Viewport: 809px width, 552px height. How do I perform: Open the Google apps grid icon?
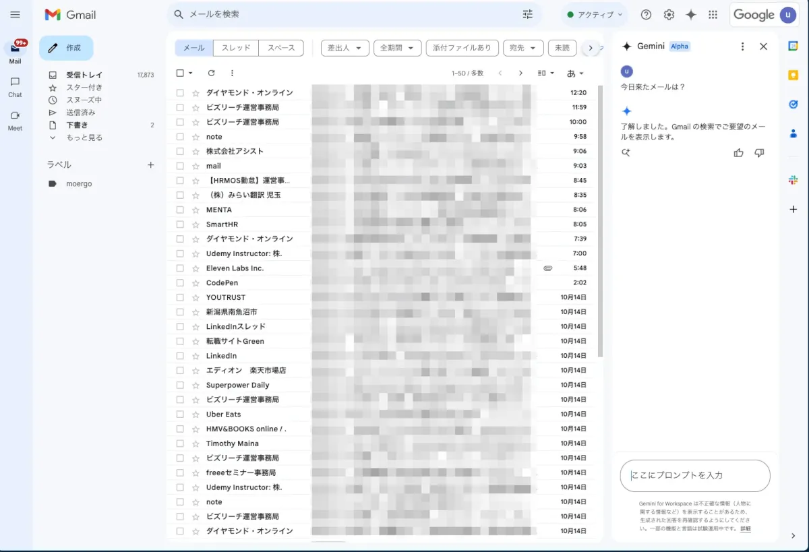point(713,14)
